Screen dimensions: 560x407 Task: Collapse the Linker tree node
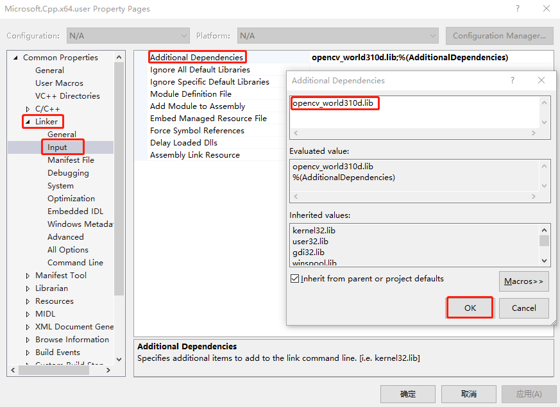coord(28,122)
